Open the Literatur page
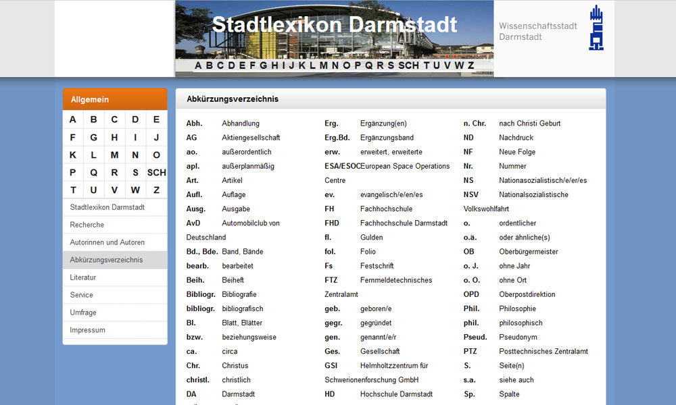The image size is (676, 405). click(x=83, y=277)
